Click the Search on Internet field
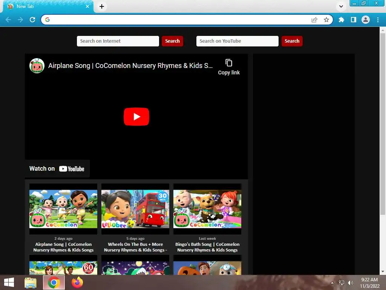386x290 pixels. coord(118,41)
